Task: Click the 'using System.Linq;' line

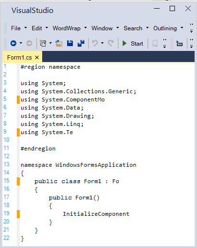Action: click(x=52, y=124)
